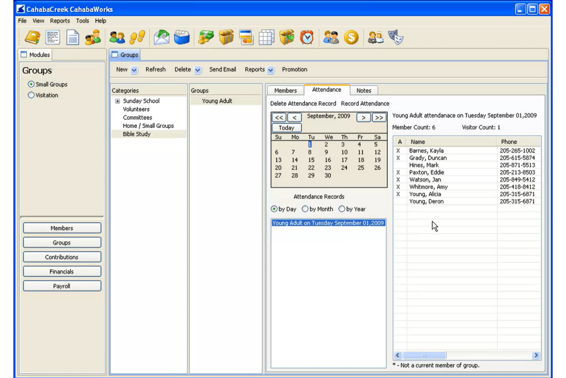Viewport: 566px width, 378px height.
Task: Click the gold dollar coin icon
Action: [x=351, y=38]
